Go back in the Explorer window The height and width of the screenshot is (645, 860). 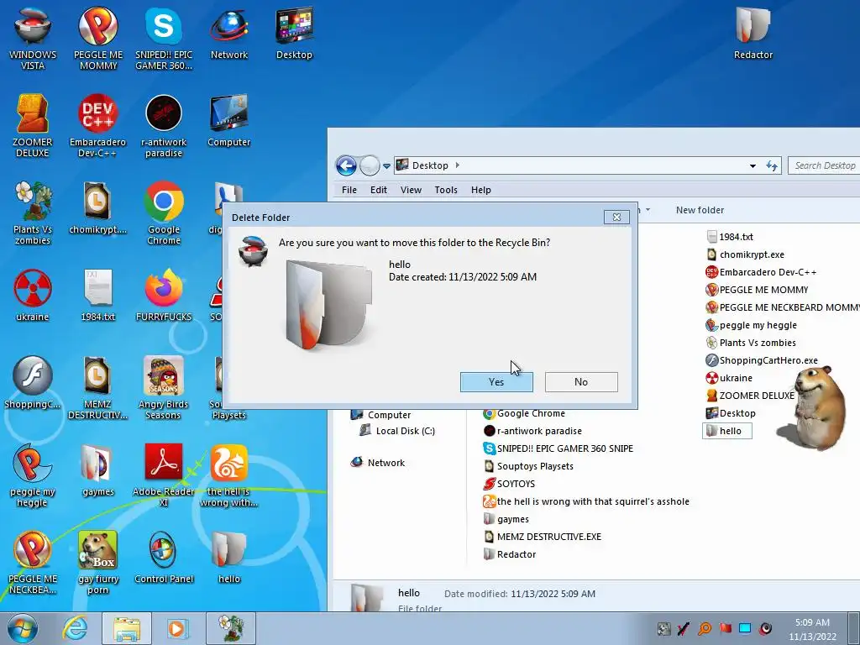(x=346, y=165)
